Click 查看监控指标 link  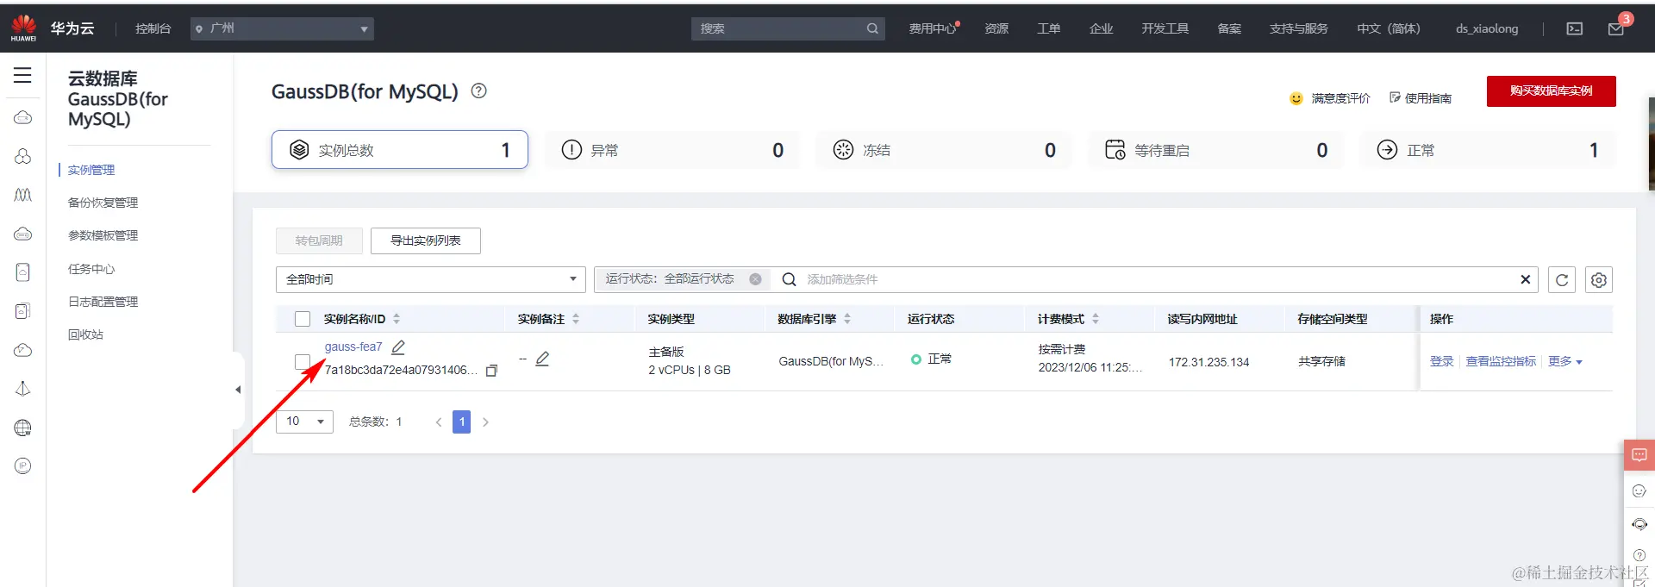click(1501, 361)
